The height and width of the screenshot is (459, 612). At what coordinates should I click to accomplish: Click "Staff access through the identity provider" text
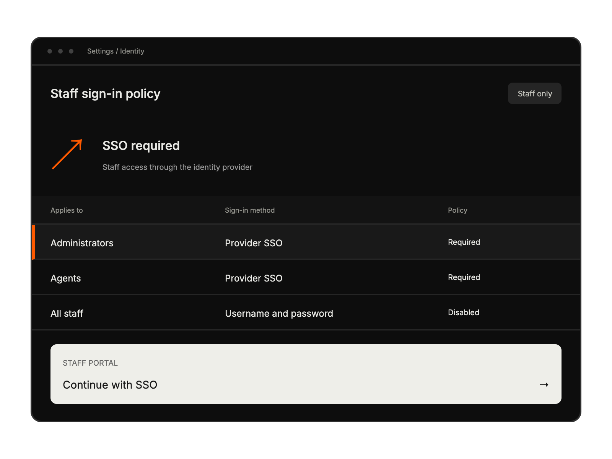(177, 167)
